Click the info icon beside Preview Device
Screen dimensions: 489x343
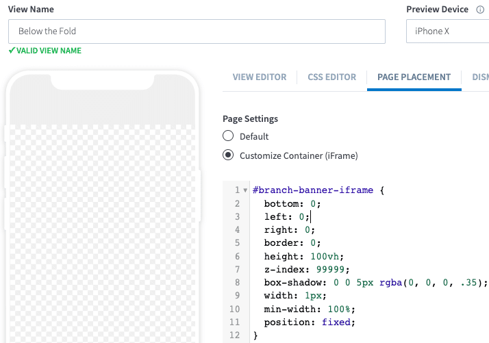pos(479,10)
